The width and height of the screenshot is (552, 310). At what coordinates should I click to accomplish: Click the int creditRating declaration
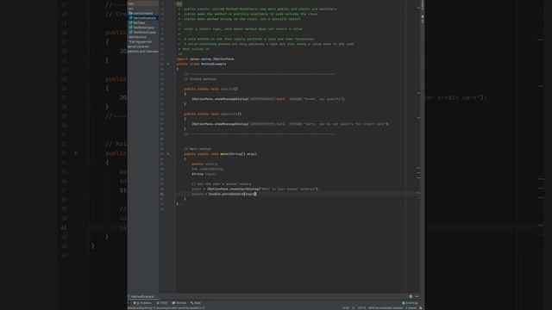(x=208, y=169)
